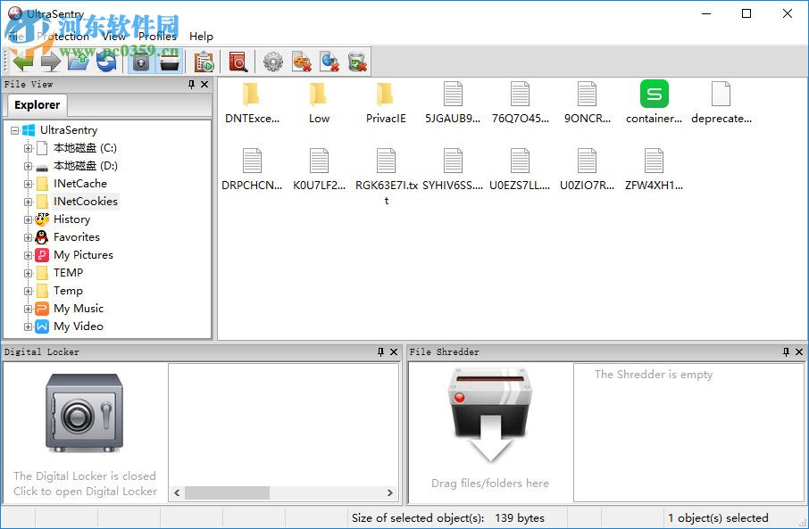809x529 pixels.
Task: Expand the History node
Action: (x=28, y=219)
